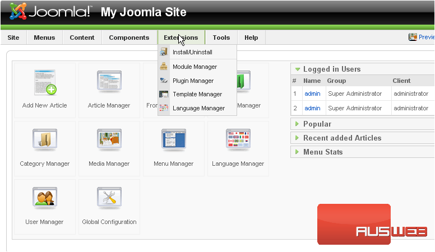Choose Module Manager in the dropdown
Screen dimensions: 435x252
pyautogui.click(x=195, y=67)
